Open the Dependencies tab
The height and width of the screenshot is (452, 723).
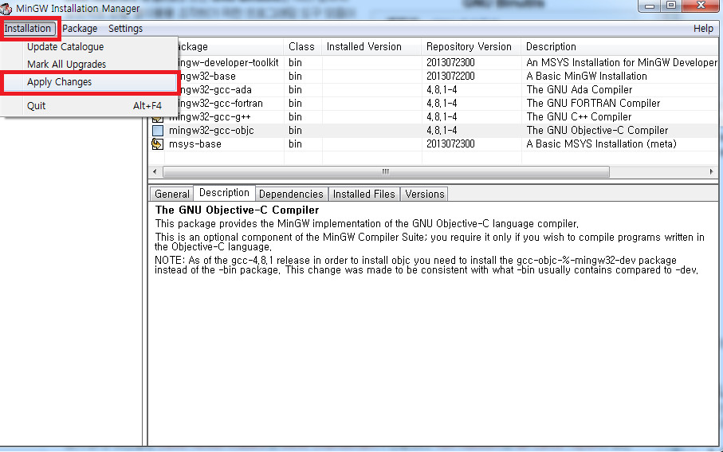pos(291,195)
